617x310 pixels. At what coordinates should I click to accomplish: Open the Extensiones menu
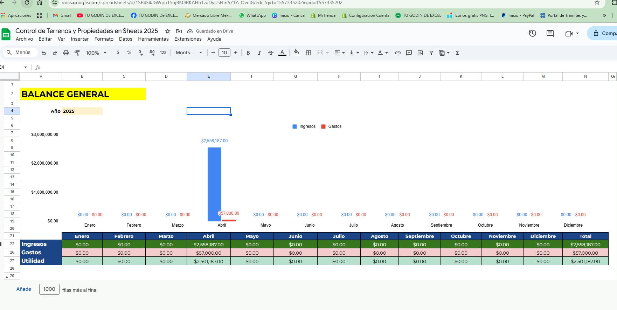(x=188, y=39)
